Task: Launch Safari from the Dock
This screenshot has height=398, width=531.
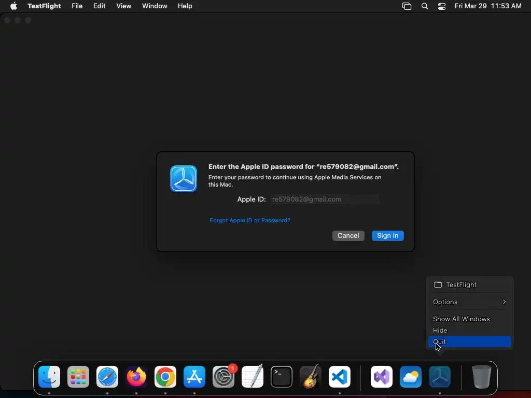Action: click(x=107, y=377)
